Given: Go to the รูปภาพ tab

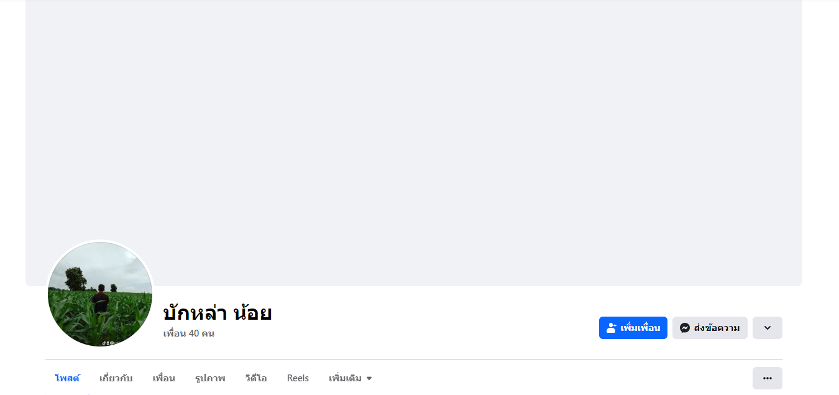Looking at the screenshot, I should pos(210,378).
